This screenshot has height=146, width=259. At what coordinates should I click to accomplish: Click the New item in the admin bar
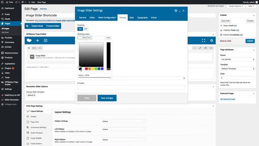32,2
